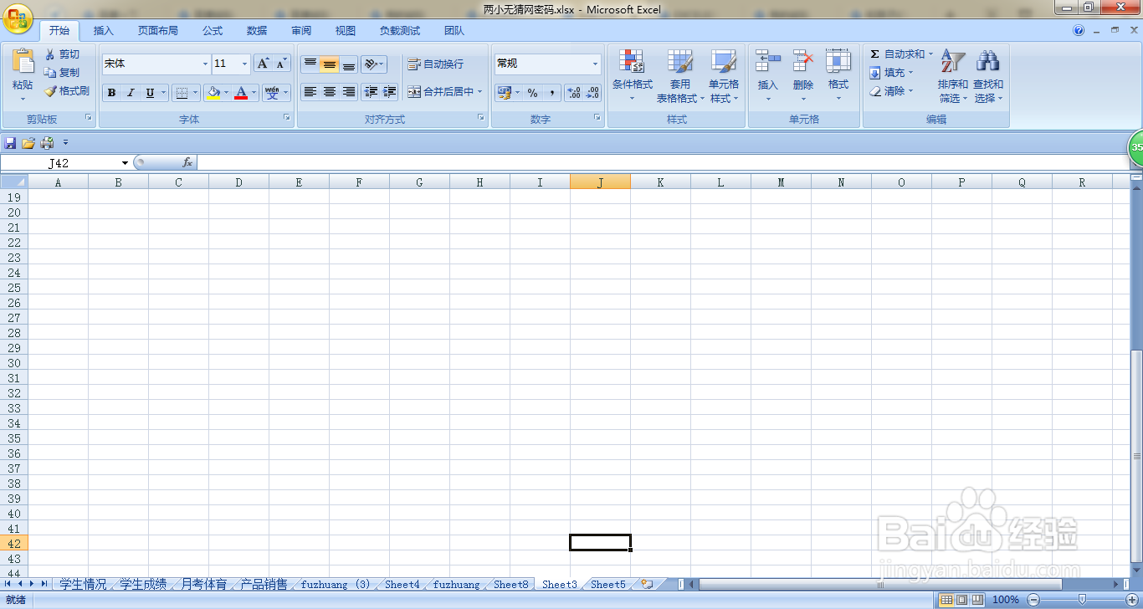This screenshot has height=609, width=1143.
Task: Click the red font color A
Action: [241, 93]
